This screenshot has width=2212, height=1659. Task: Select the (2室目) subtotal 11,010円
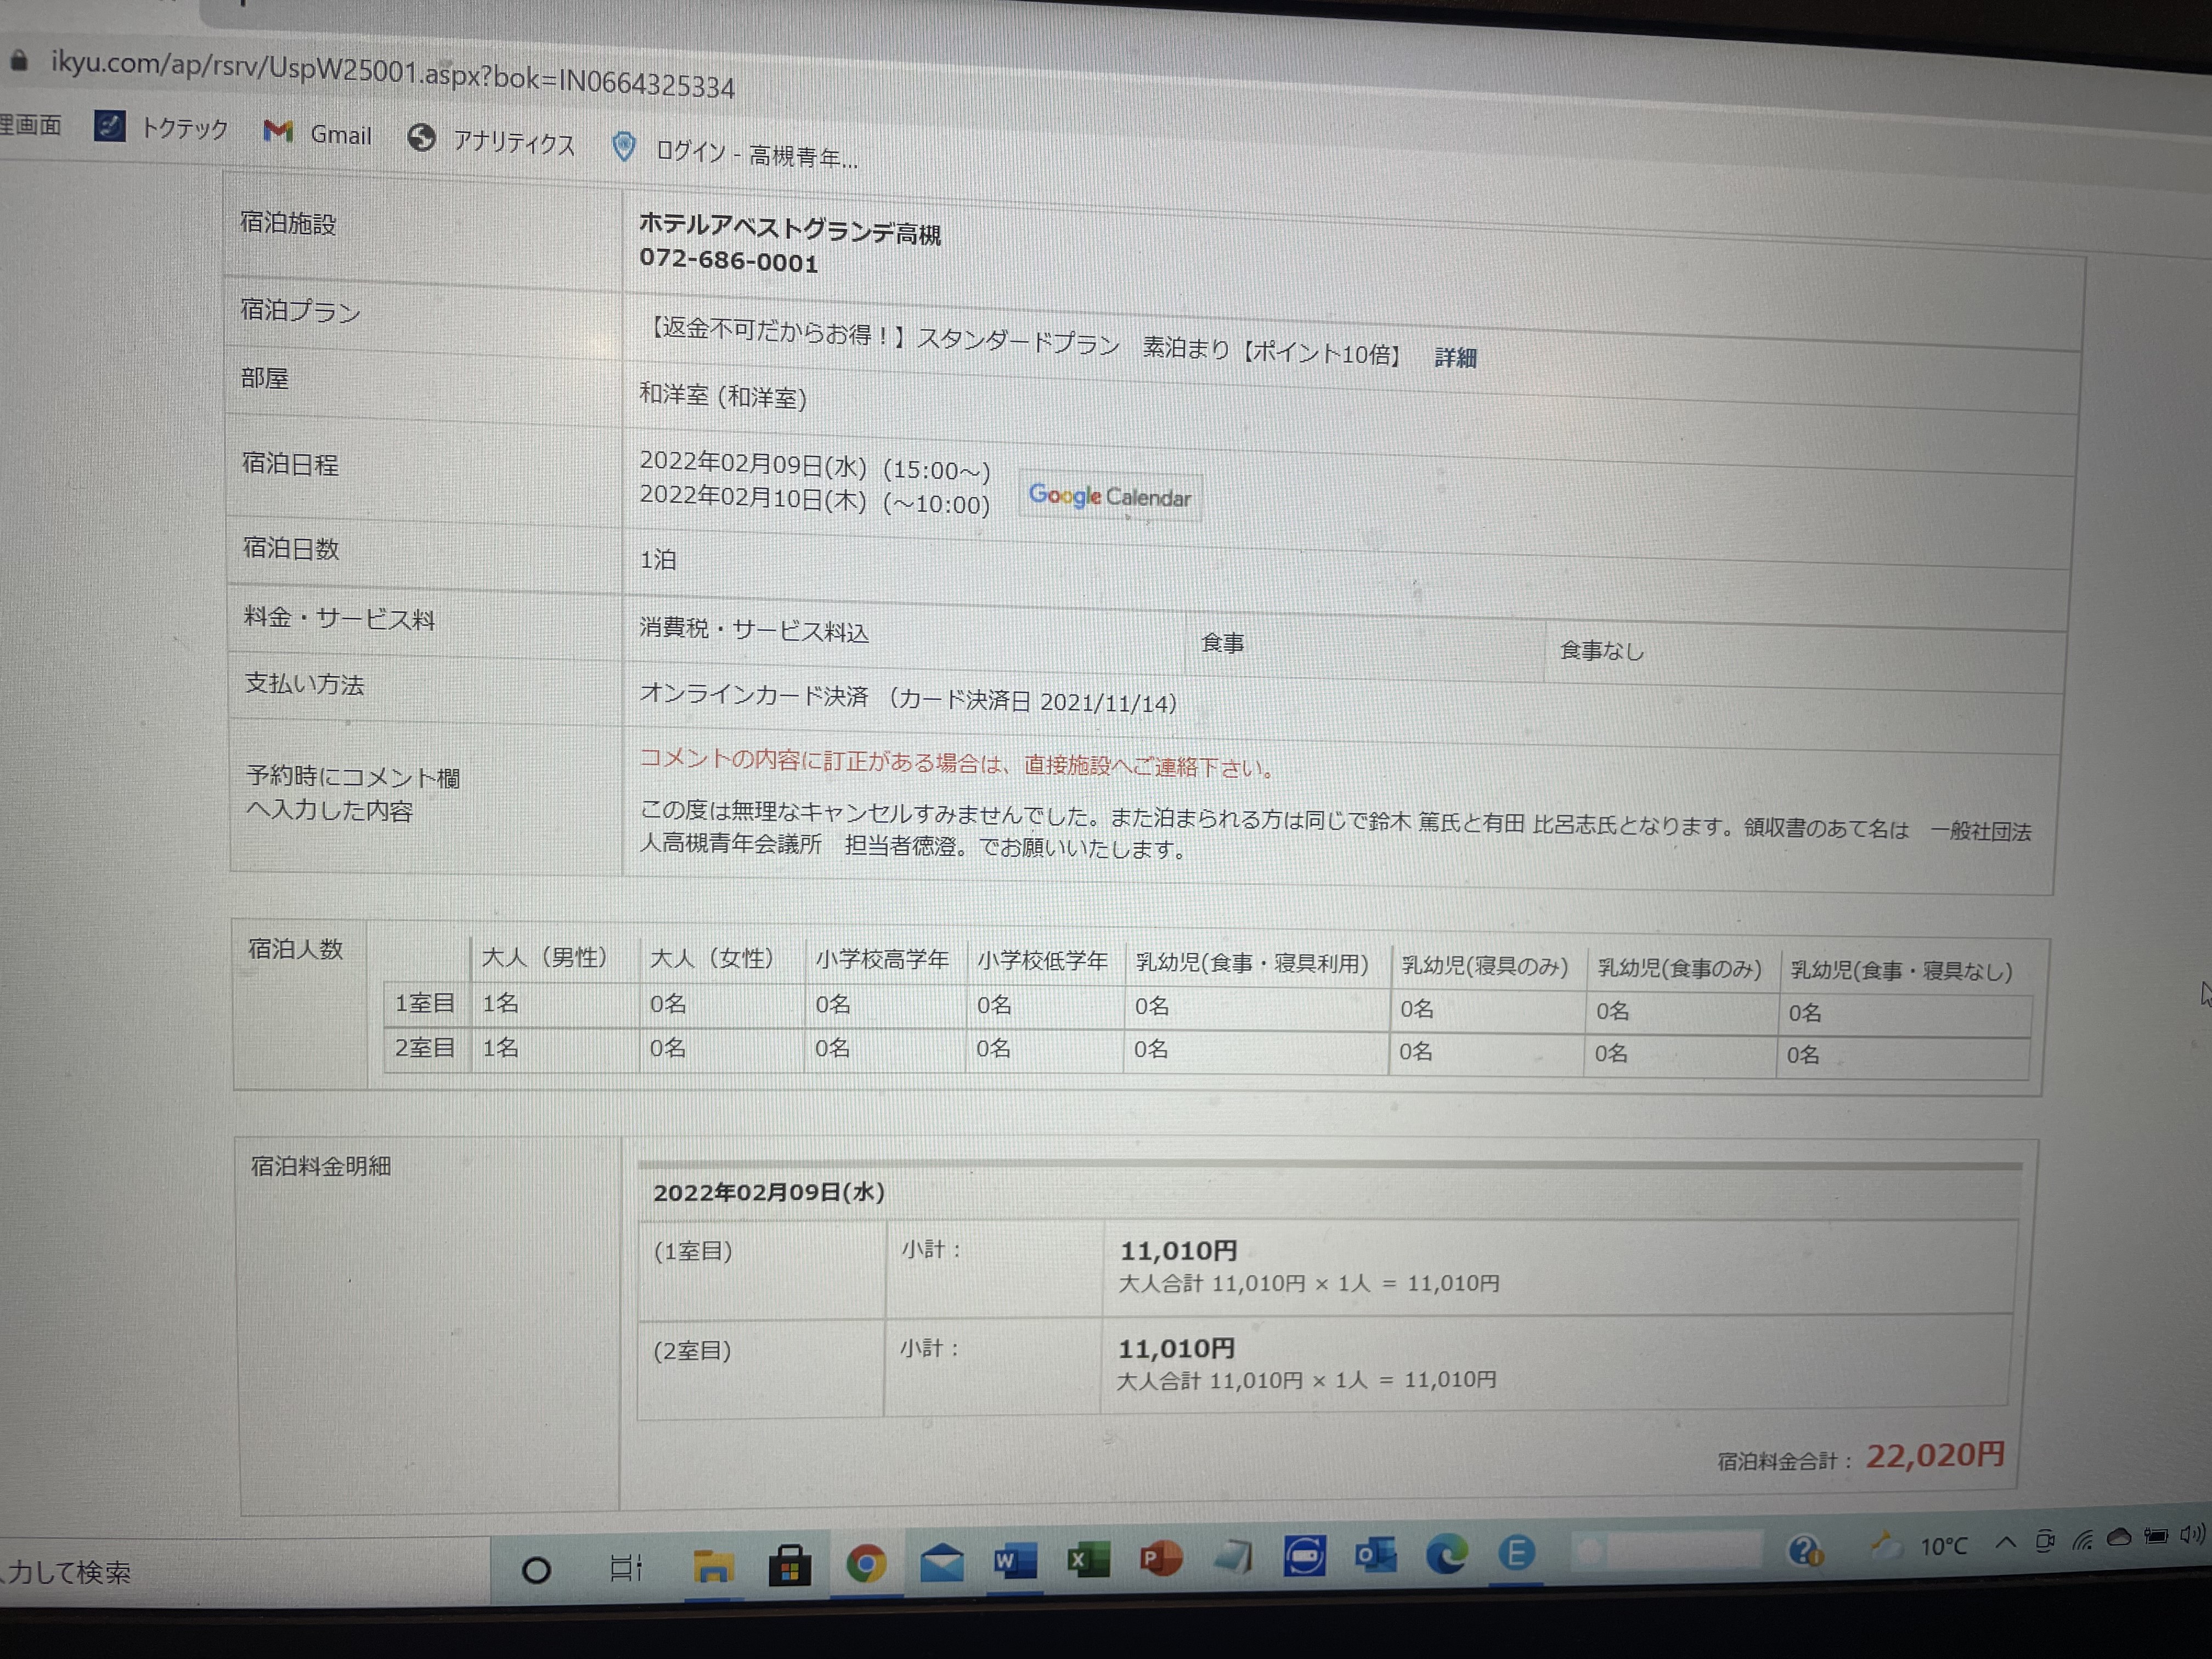pyautogui.click(x=1177, y=1348)
